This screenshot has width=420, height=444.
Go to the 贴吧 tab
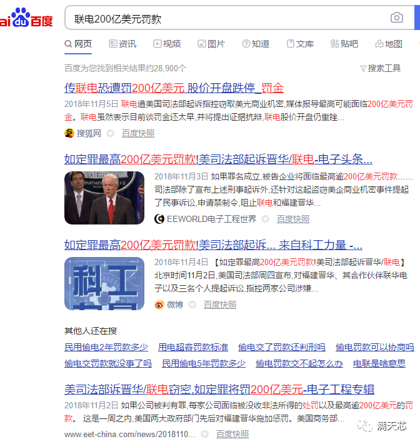tap(344, 44)
